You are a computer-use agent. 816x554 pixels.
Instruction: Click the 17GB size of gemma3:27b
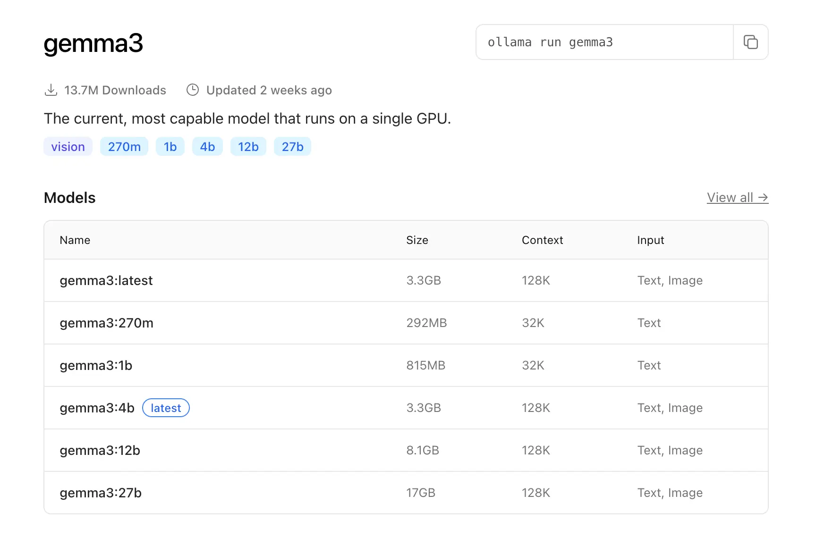coord(420,493)
